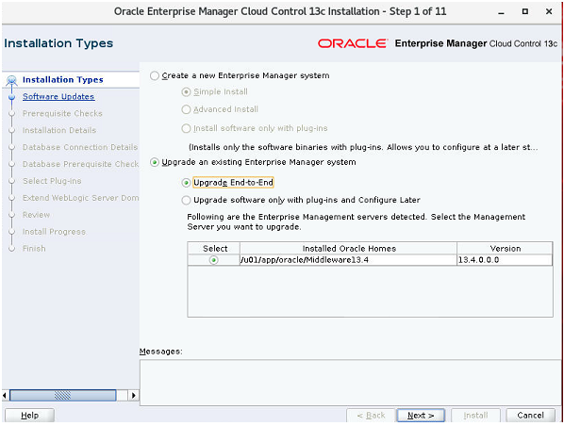Click the Extend WebLogic Server Domain step
564x426 pixels.
[x=80, y=198]
